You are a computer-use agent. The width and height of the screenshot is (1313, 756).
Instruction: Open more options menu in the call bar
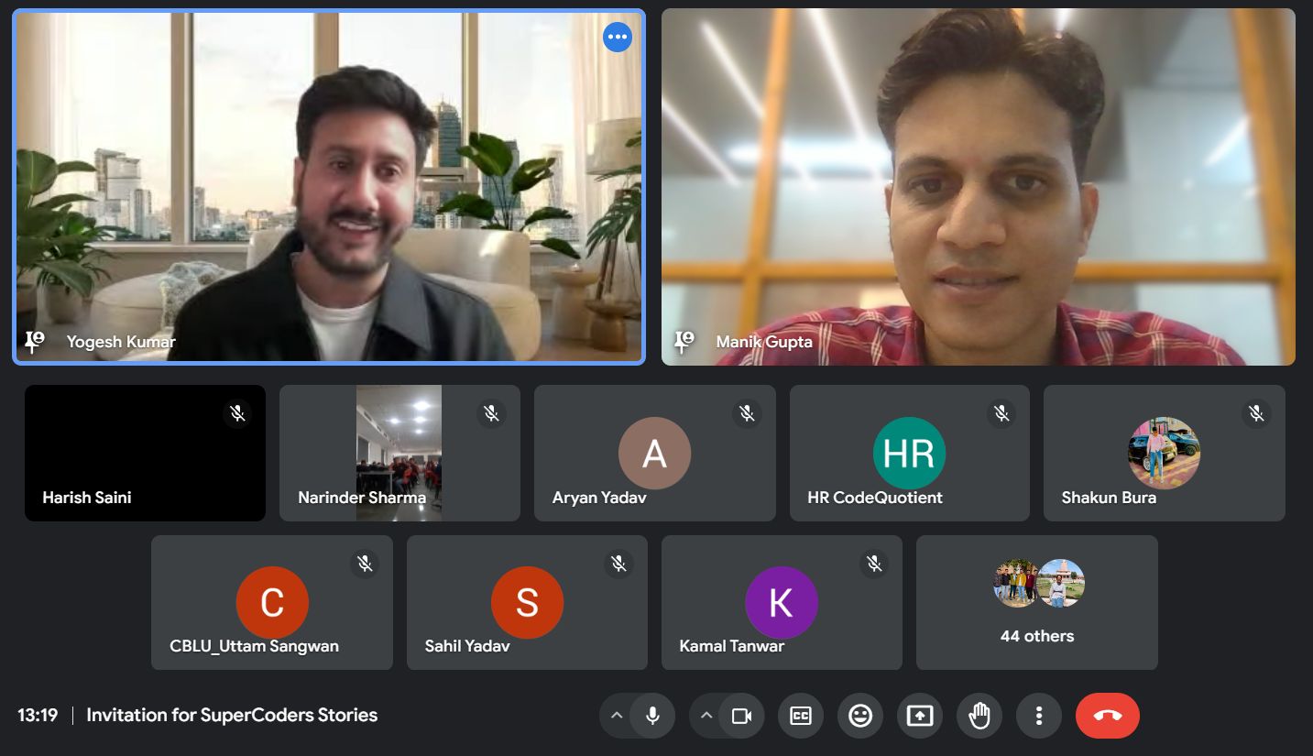1039,716
